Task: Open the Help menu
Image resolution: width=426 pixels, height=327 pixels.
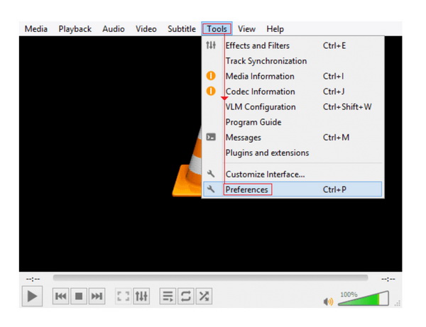Action: (x=275, y=29)
